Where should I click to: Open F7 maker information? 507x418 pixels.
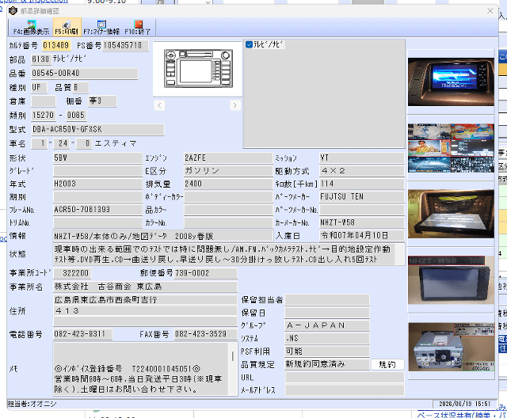coord(101,27)
